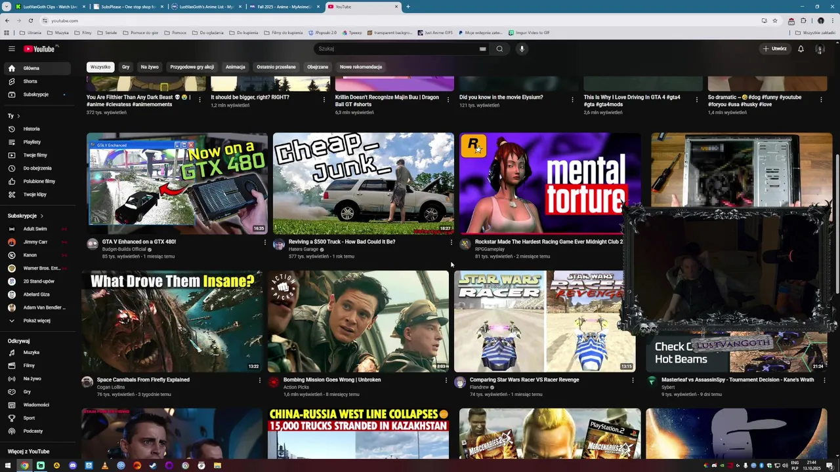
Task: Open options for Krillin Doesn't Recognize Majin Buu
Action: point(448,100)
